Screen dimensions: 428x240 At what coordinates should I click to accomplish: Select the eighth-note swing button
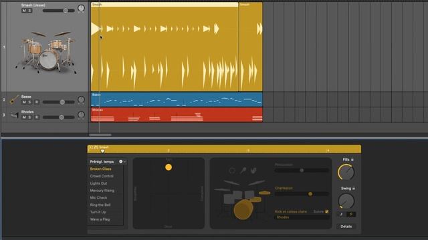[341, 215]
